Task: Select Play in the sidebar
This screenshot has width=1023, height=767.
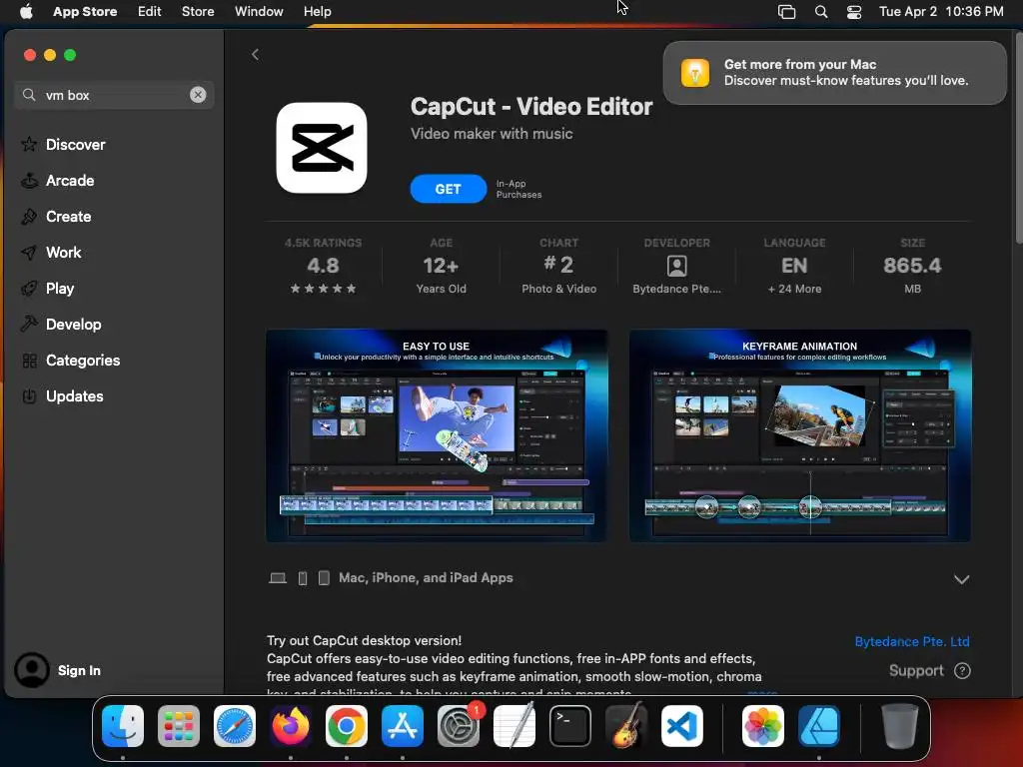Action: tap(59, 289)
